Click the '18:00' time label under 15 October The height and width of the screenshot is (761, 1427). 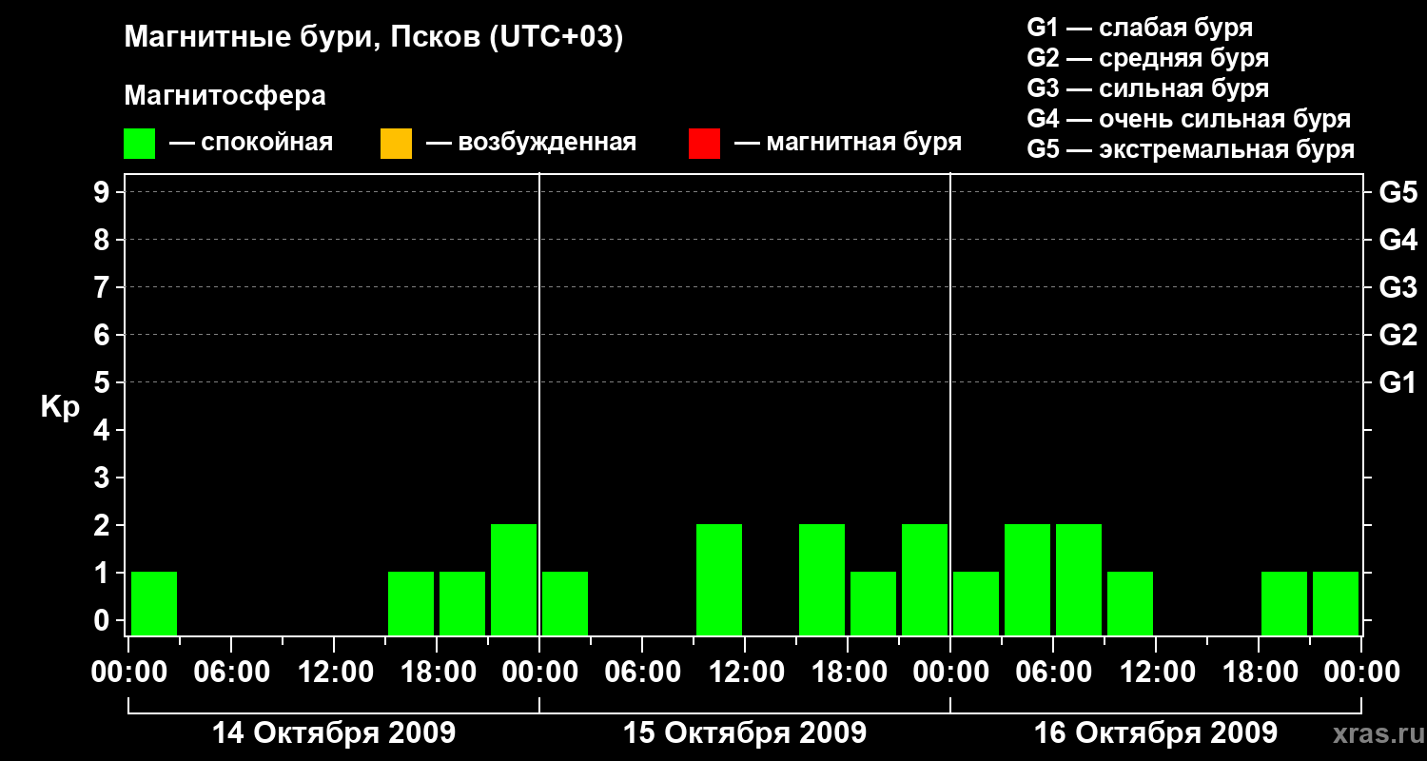(x=848, y=673)
